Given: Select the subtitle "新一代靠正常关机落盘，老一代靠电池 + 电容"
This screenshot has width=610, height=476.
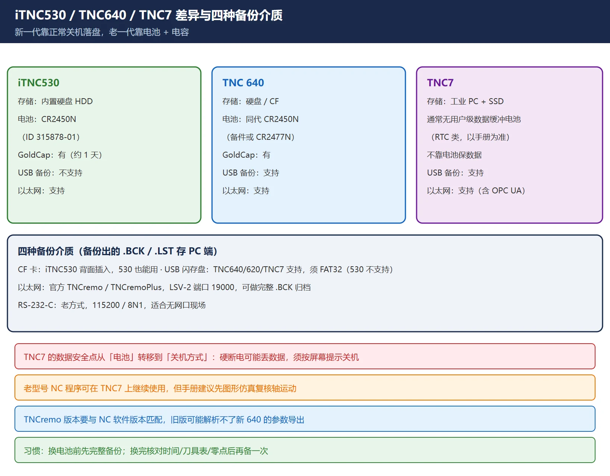Looking at the screenshot, I should [102, 32].
